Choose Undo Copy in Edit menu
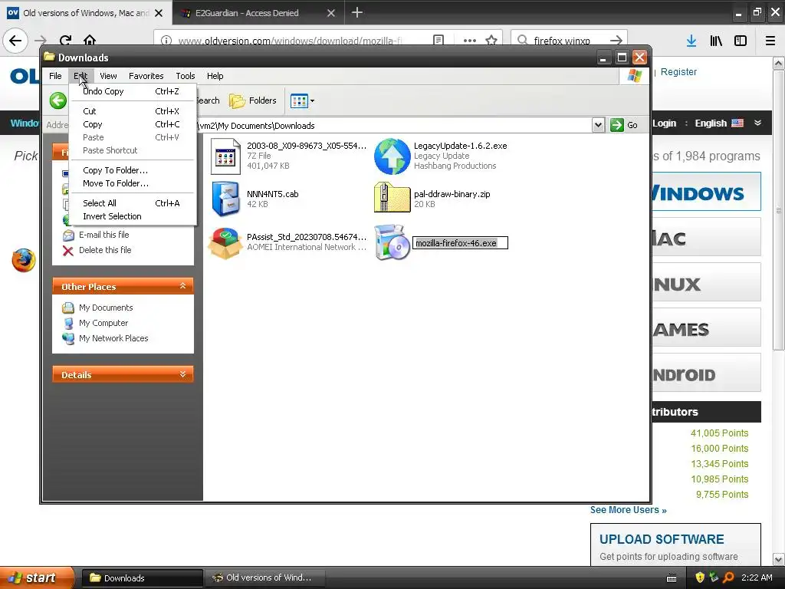 (x=131, y=91)
